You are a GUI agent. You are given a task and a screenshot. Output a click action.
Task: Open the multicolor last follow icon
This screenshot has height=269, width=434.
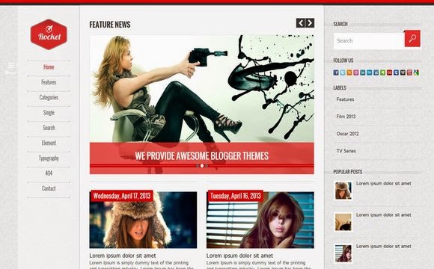[416, 72]
